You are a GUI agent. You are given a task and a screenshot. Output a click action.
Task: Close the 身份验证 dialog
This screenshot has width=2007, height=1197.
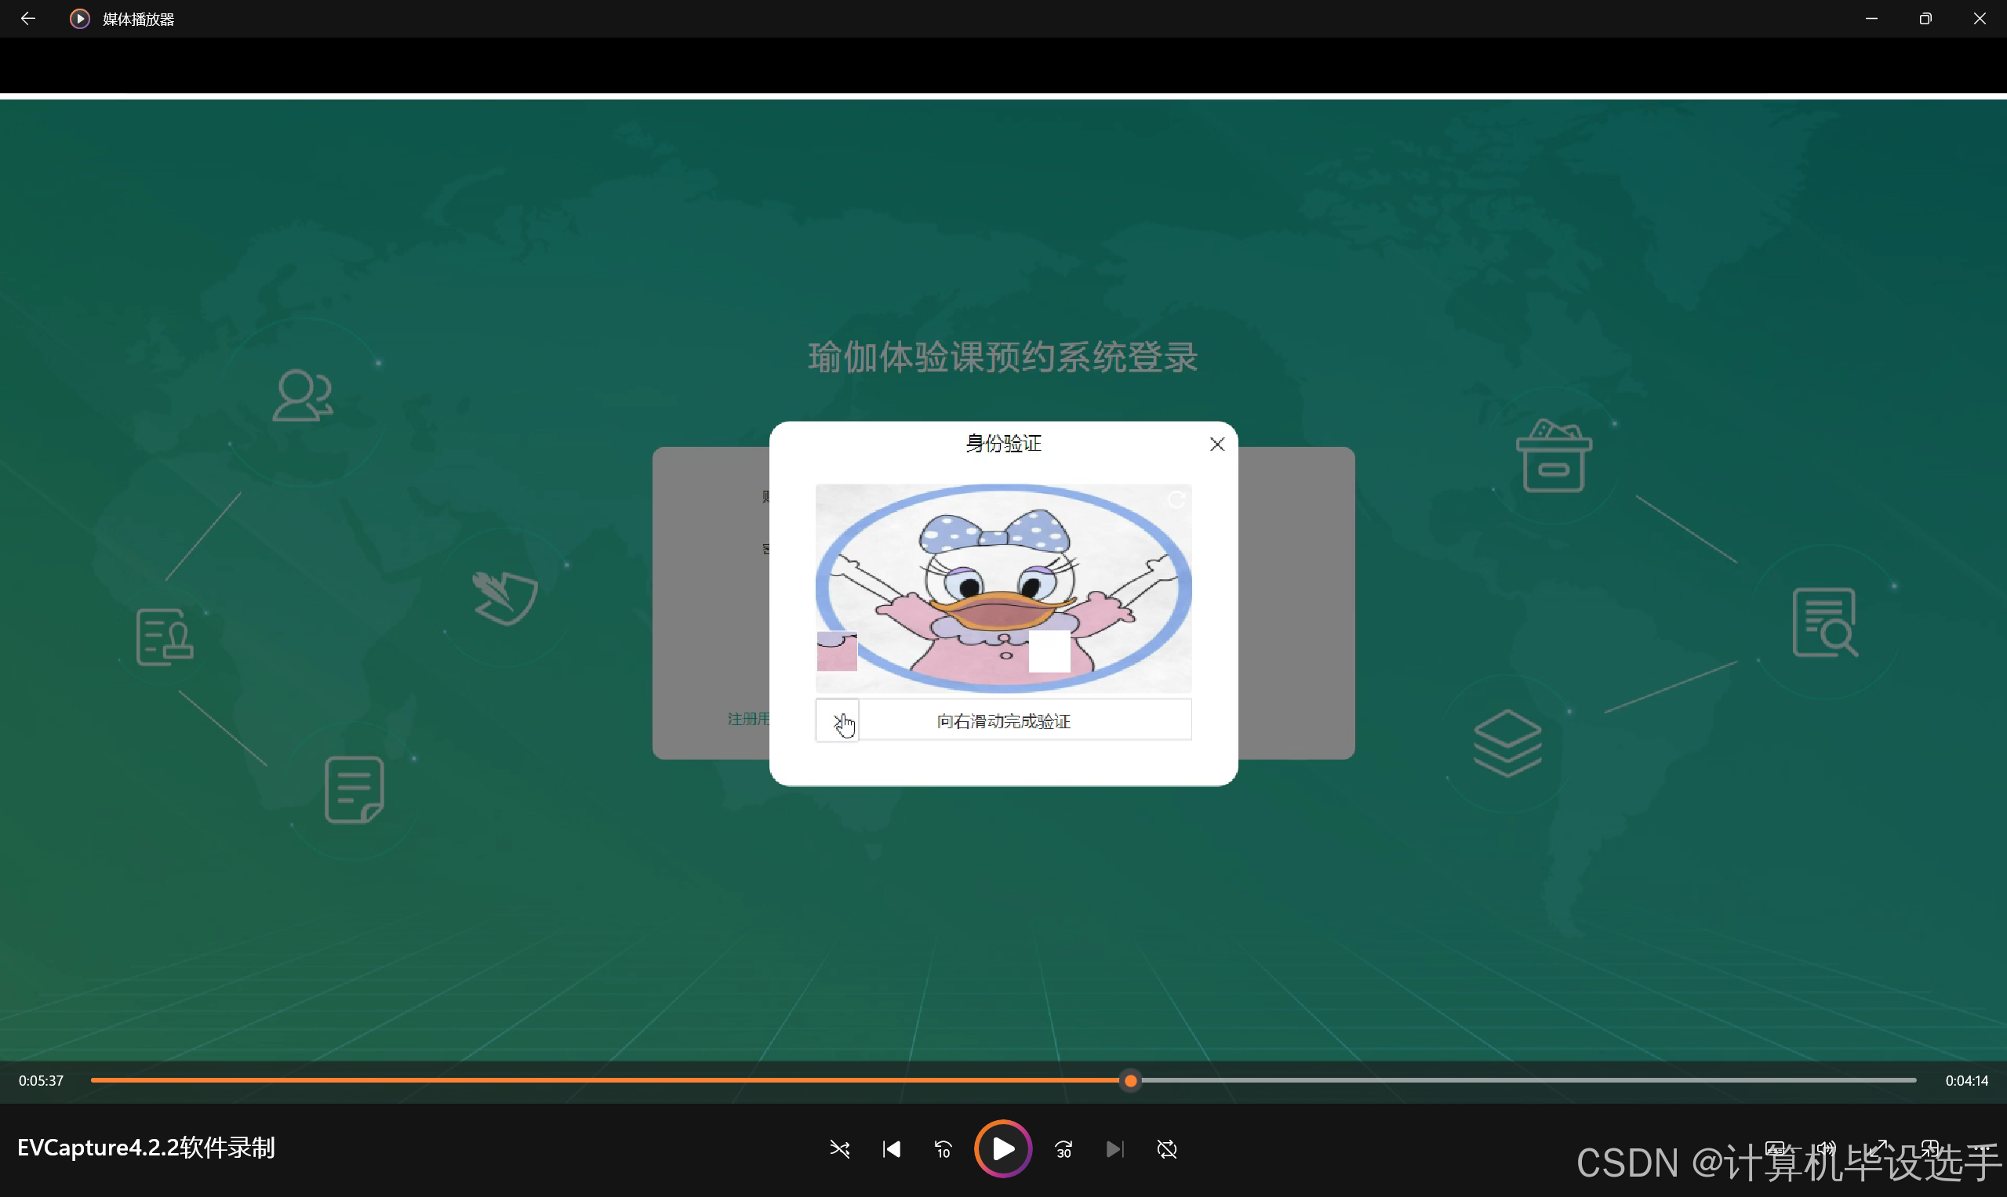pos(1217,444)
